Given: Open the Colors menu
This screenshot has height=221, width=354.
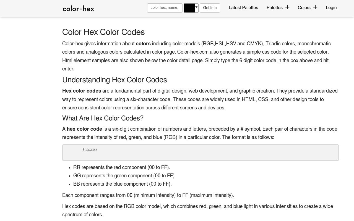Looking at the screenshot, I should [x=304, y=7].
